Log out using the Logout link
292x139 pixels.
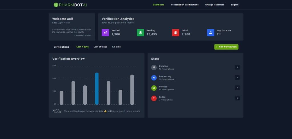coord(235,5)
